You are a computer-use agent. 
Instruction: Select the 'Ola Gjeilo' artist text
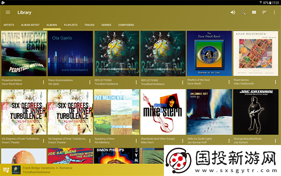pyautogui.click(x=53, y=84)
